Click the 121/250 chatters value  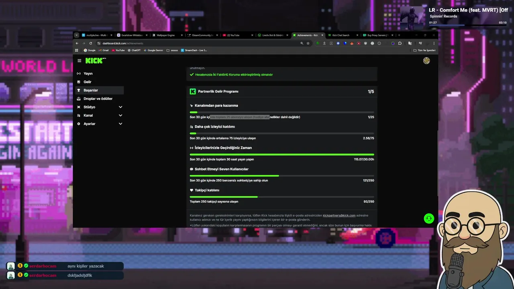click(x=369, y=181)
